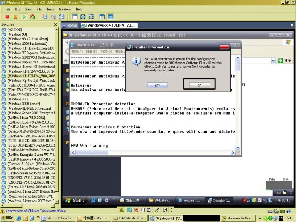Select [Windows 2000 Server] favorite
This screenshot has height=222, width=296.
[x=23, y=104]
